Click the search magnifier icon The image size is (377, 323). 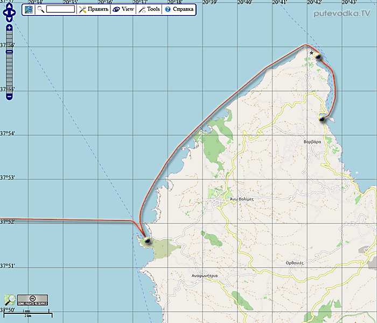pyautogui.click(x=41, y=9)
